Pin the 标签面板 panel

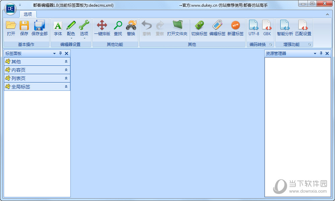(x=60, y=53)
